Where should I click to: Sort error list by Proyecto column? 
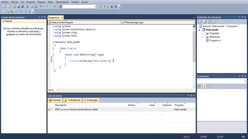click(179, 105)
